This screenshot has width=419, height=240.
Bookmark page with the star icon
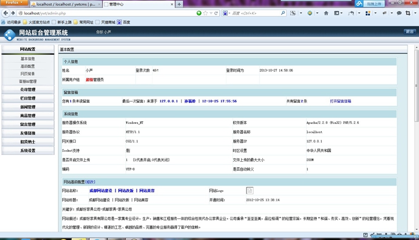click(x=205, y=13)
